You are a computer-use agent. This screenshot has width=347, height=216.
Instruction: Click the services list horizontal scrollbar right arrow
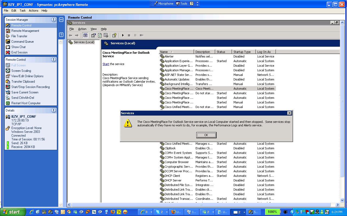tap(338, 205)
